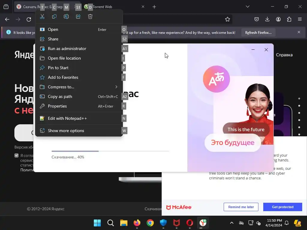
Task: Click the This is the future bubble
Action: coord(246,129)
